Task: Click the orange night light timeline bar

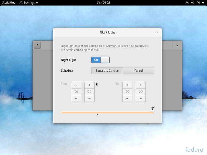Action: [107, 112]
